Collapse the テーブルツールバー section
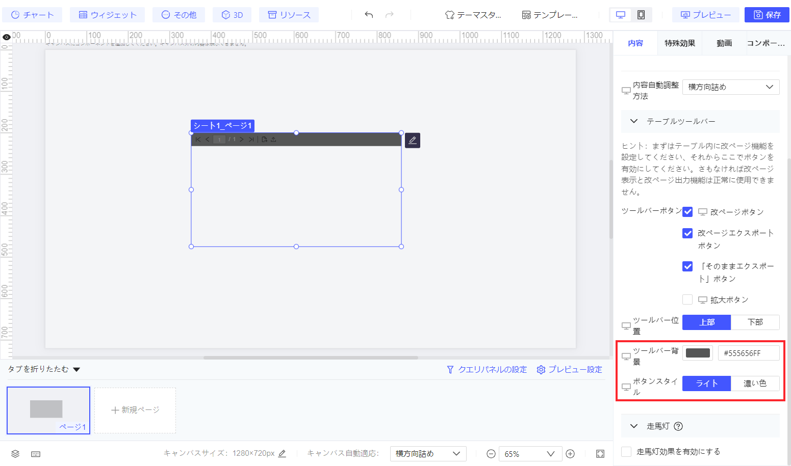The height and width of the screenshot is (466, 791). pyautogui.click(x=634, y=121)
